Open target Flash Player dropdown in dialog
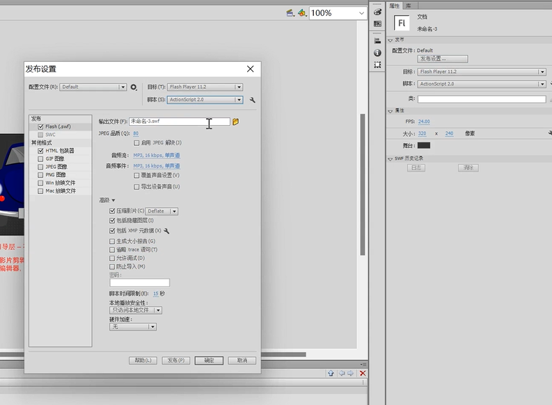The image size is (552, 405). tap(205, 87)
